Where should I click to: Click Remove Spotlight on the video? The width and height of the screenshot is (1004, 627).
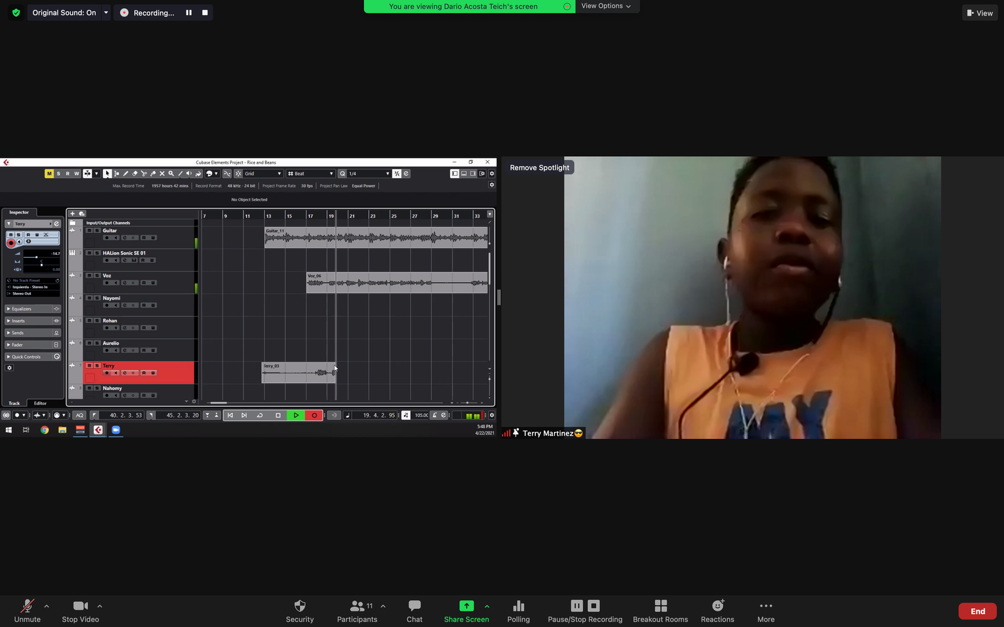click(539, 167)
